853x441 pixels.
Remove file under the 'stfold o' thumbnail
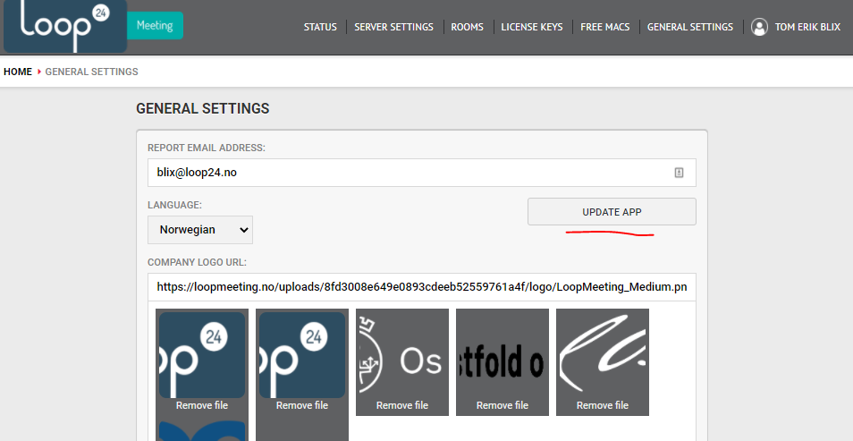coord(503,405)
